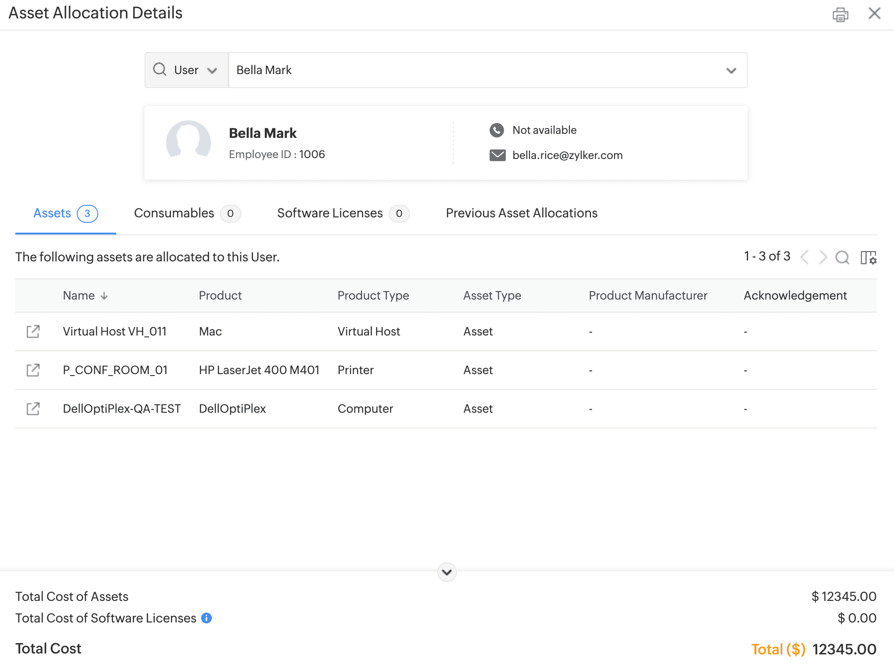The height and width of the screenshot is (671, 894).
Task: Click the Virtual Host VH_011 asset name
Action: point(114,331)
